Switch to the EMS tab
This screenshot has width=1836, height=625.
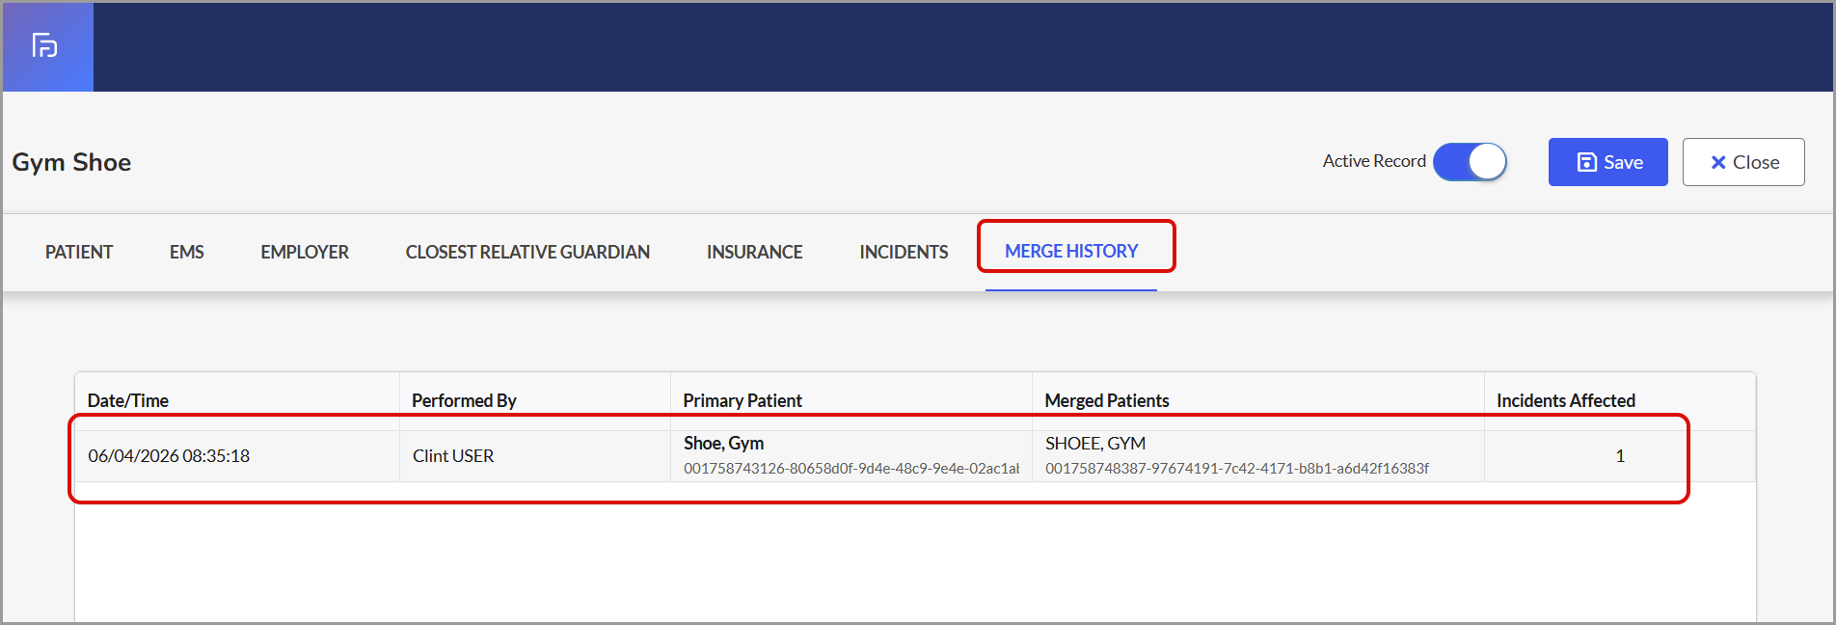coord(186,252)
